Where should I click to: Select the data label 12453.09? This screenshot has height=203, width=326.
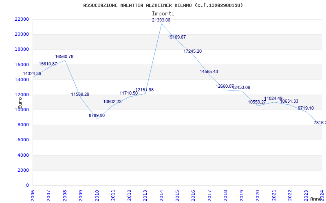[241, 87]
